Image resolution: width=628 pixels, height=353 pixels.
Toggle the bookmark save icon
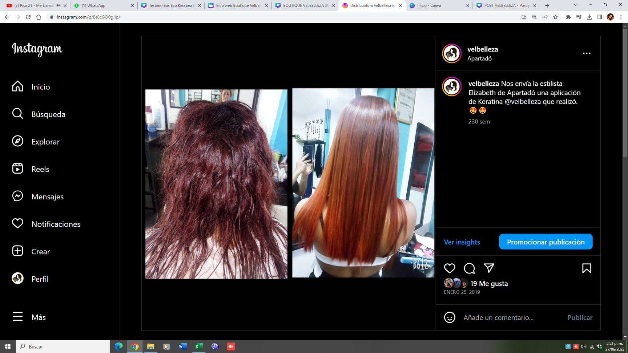coord(586,268)
